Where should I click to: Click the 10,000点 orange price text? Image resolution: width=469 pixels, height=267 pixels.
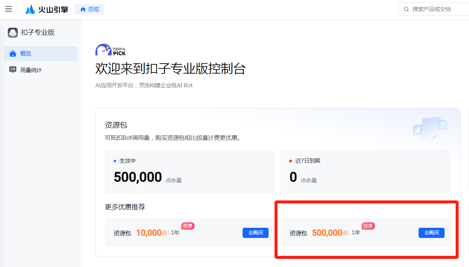(x=152, y=233)
